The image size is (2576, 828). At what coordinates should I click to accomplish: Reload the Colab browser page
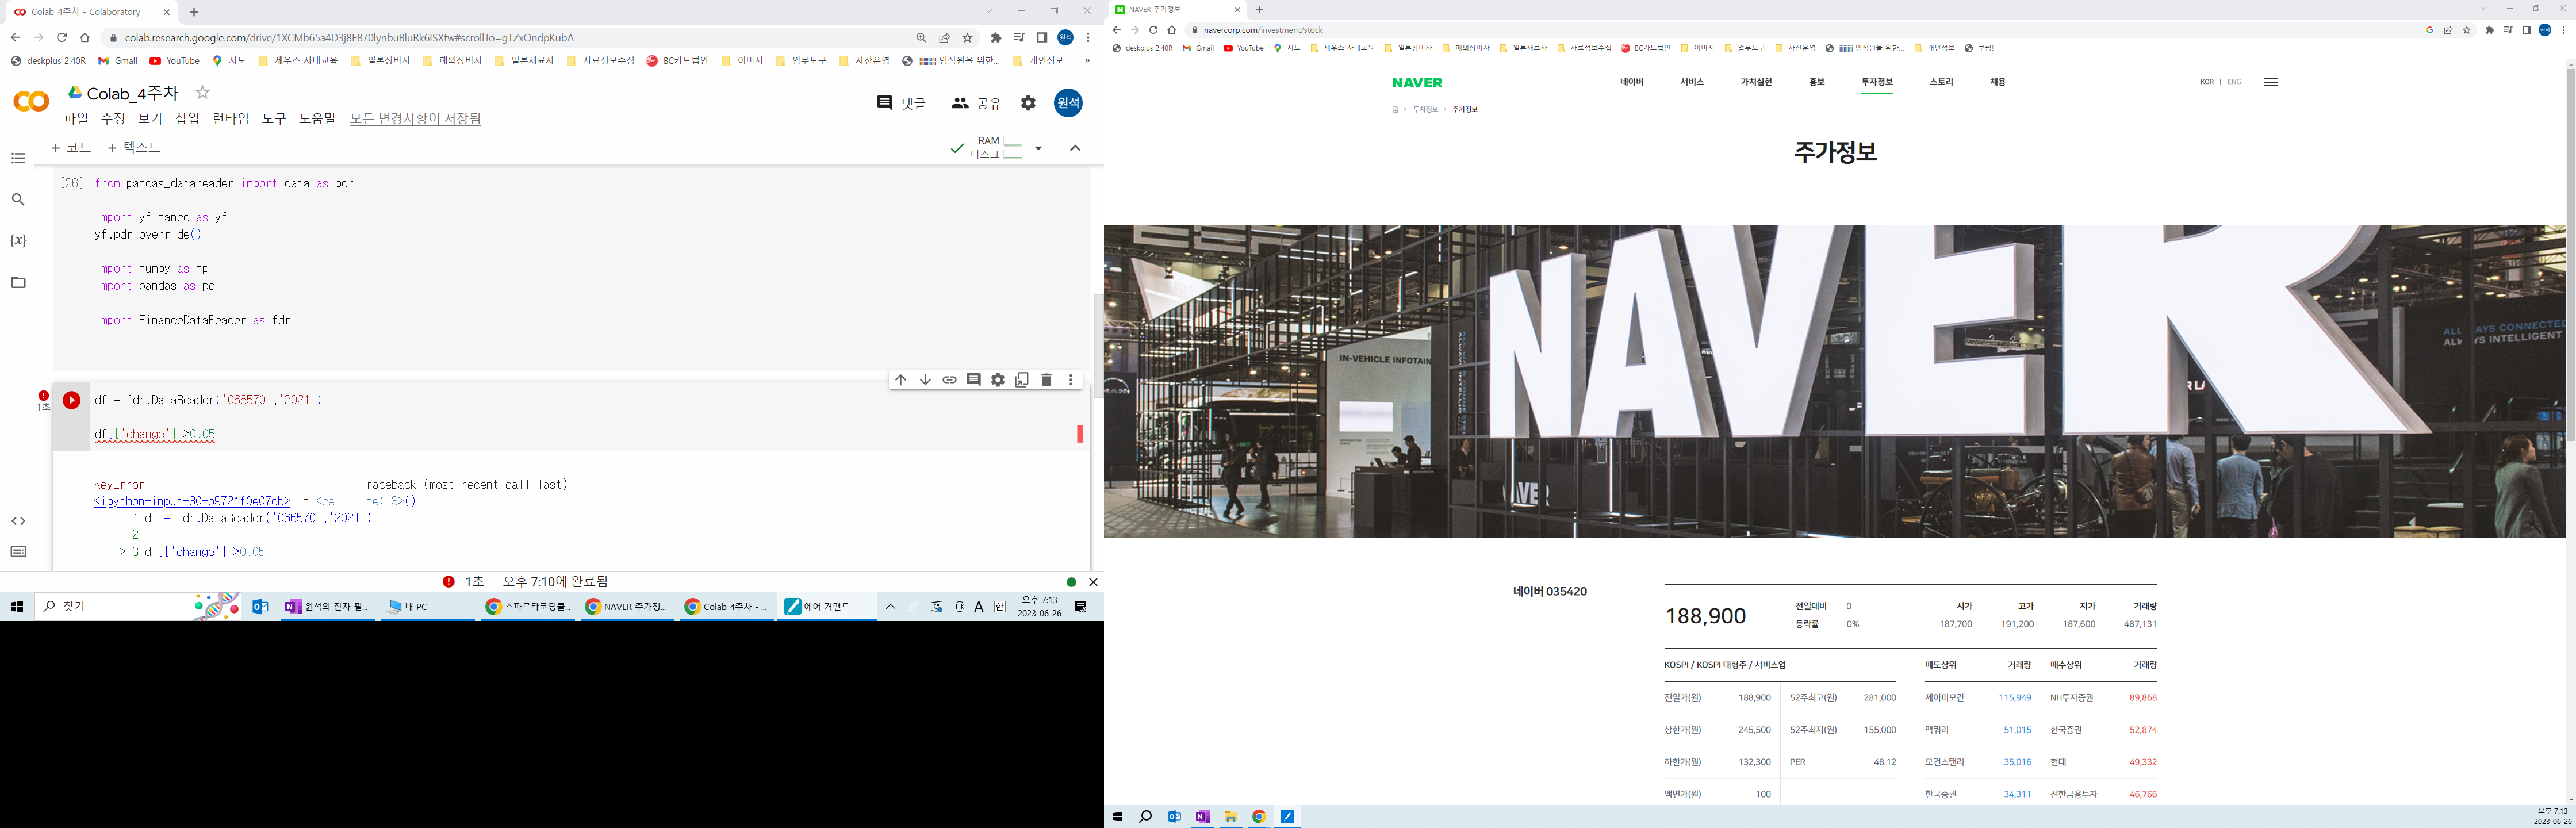pos(62,38)
